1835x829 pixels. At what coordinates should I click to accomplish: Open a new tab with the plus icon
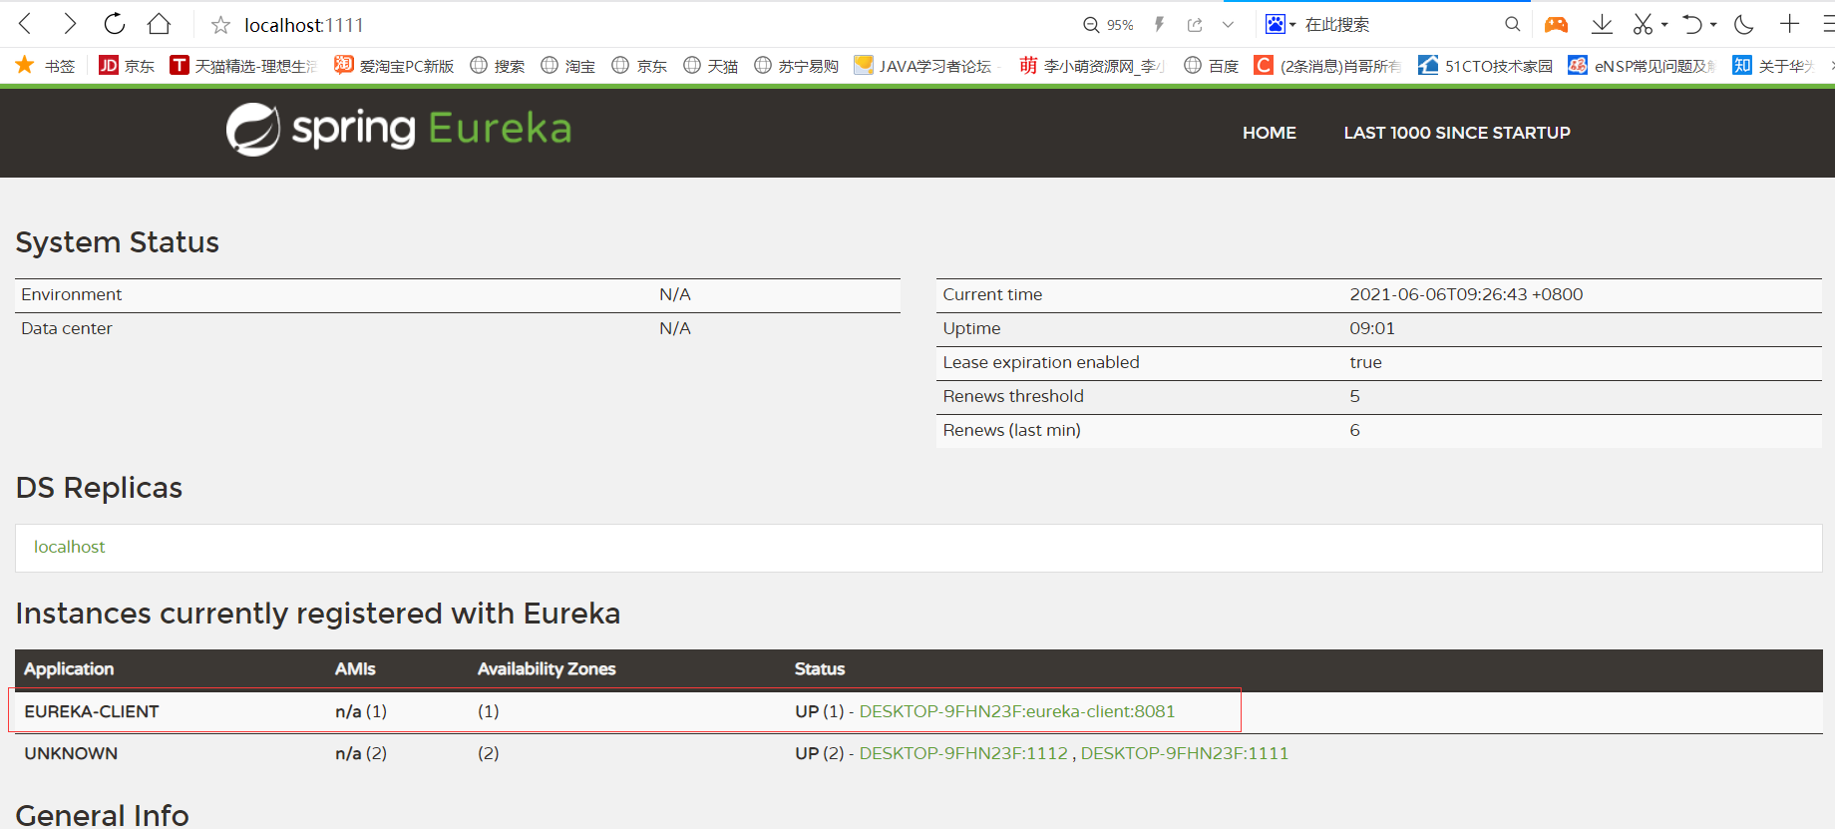[x=1790, y=25]
